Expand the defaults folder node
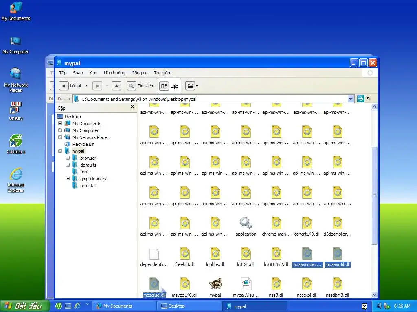 [x=68, y=165]
